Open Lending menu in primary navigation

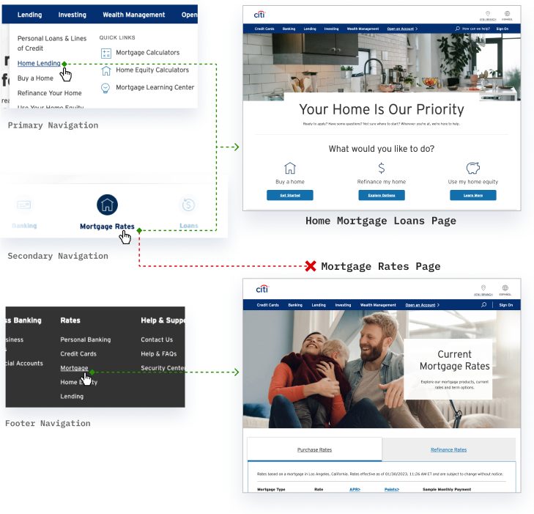tap(29, 15)
